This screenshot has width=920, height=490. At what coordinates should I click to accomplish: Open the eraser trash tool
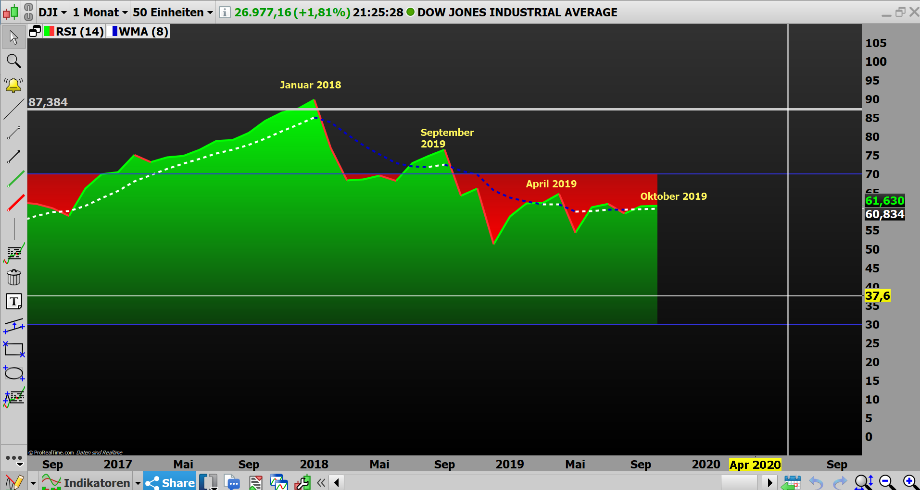[x=13, y=277]
